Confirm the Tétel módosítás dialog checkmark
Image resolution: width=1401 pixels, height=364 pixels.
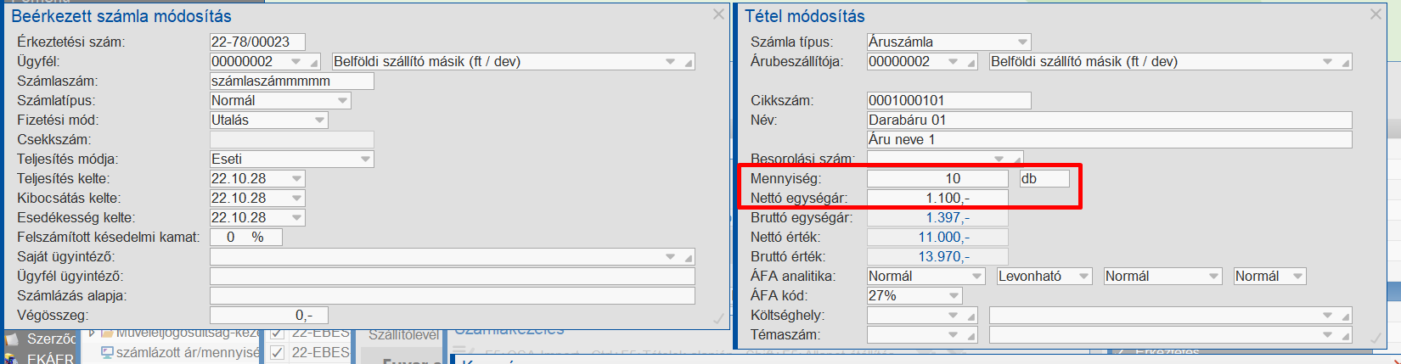(1376, 337)
